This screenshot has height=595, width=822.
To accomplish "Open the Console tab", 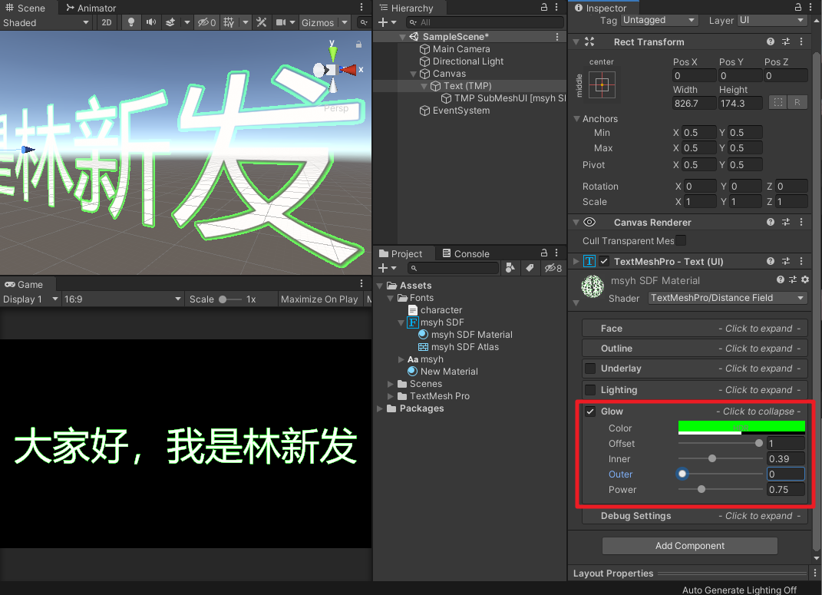I will tap(471, 253).
